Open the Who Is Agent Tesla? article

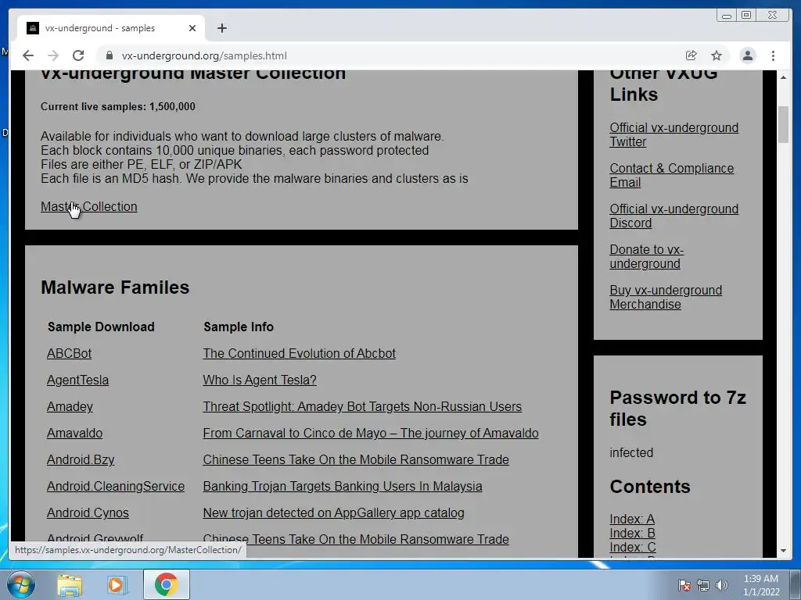point(260,380)
